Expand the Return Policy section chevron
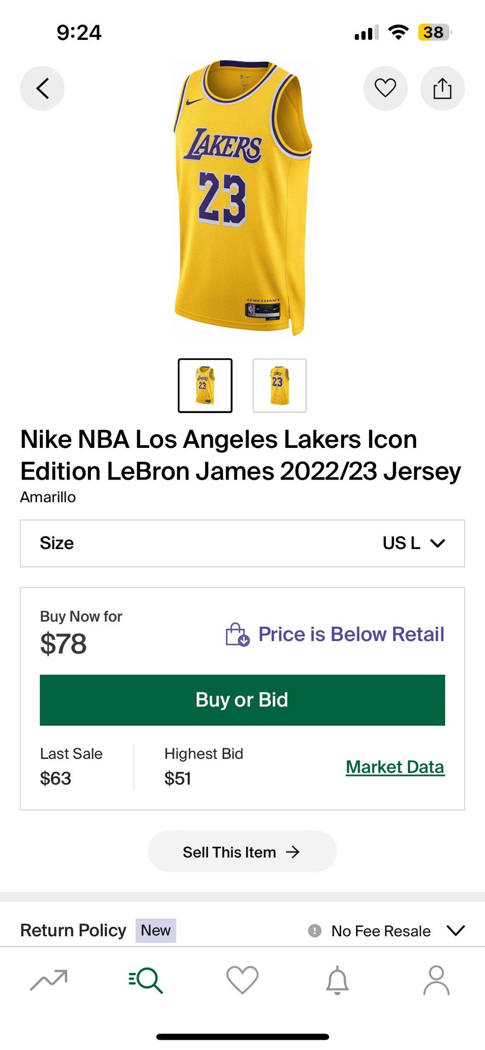The height and width of the screenshot is (1050, 485). click(x=455, y=930)
